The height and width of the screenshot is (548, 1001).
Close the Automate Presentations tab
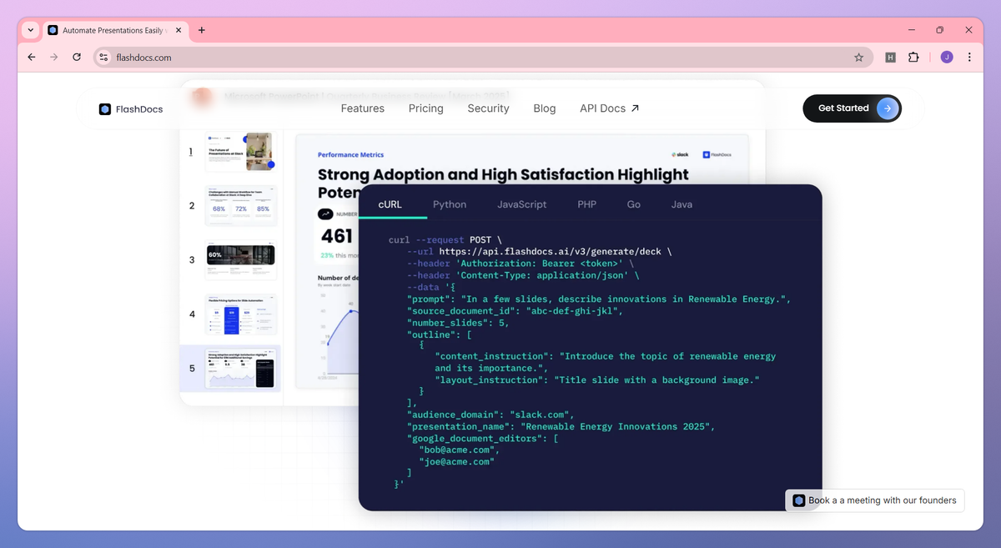coord(179,30)
